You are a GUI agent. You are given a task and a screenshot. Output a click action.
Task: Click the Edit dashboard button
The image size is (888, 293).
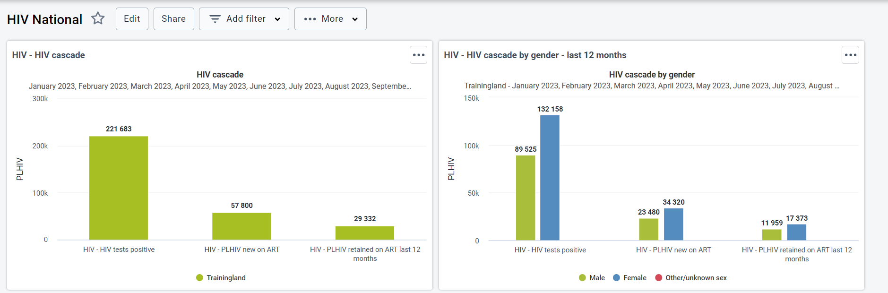coord(132,19)
